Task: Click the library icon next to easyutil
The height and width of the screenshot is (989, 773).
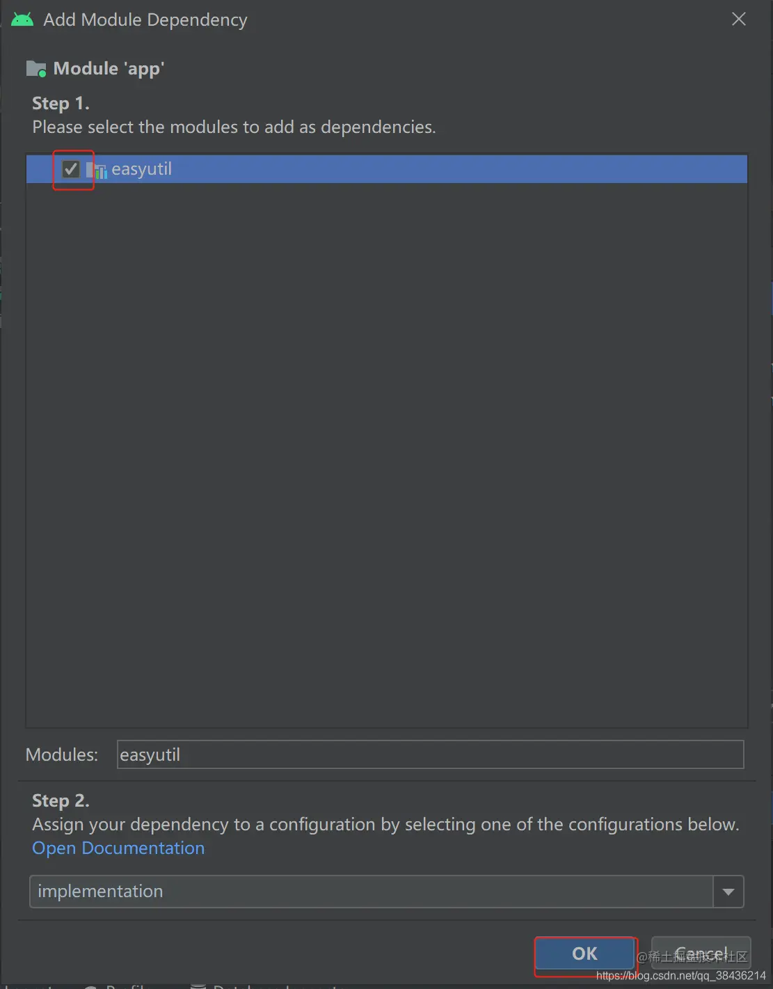Action: click(x=97, y=169)
